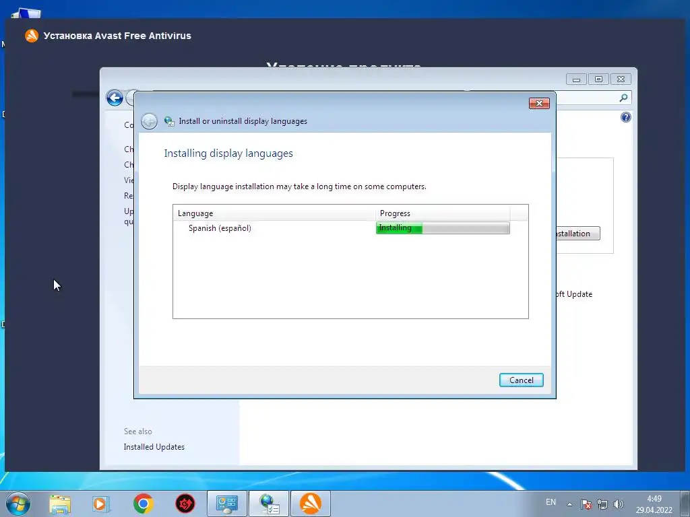The height and width of the screenshot is (517, 690).
Task: Open Windows Explorer from taskbar
Action: tap(60, 504)
